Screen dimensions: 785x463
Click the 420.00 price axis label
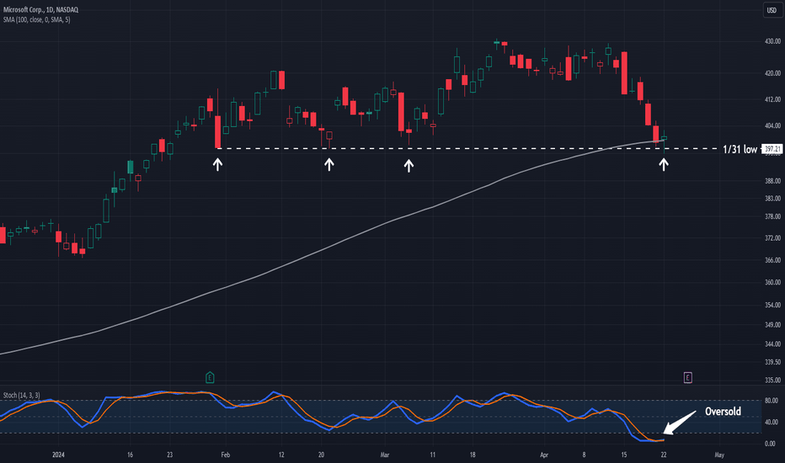[772, 73]
